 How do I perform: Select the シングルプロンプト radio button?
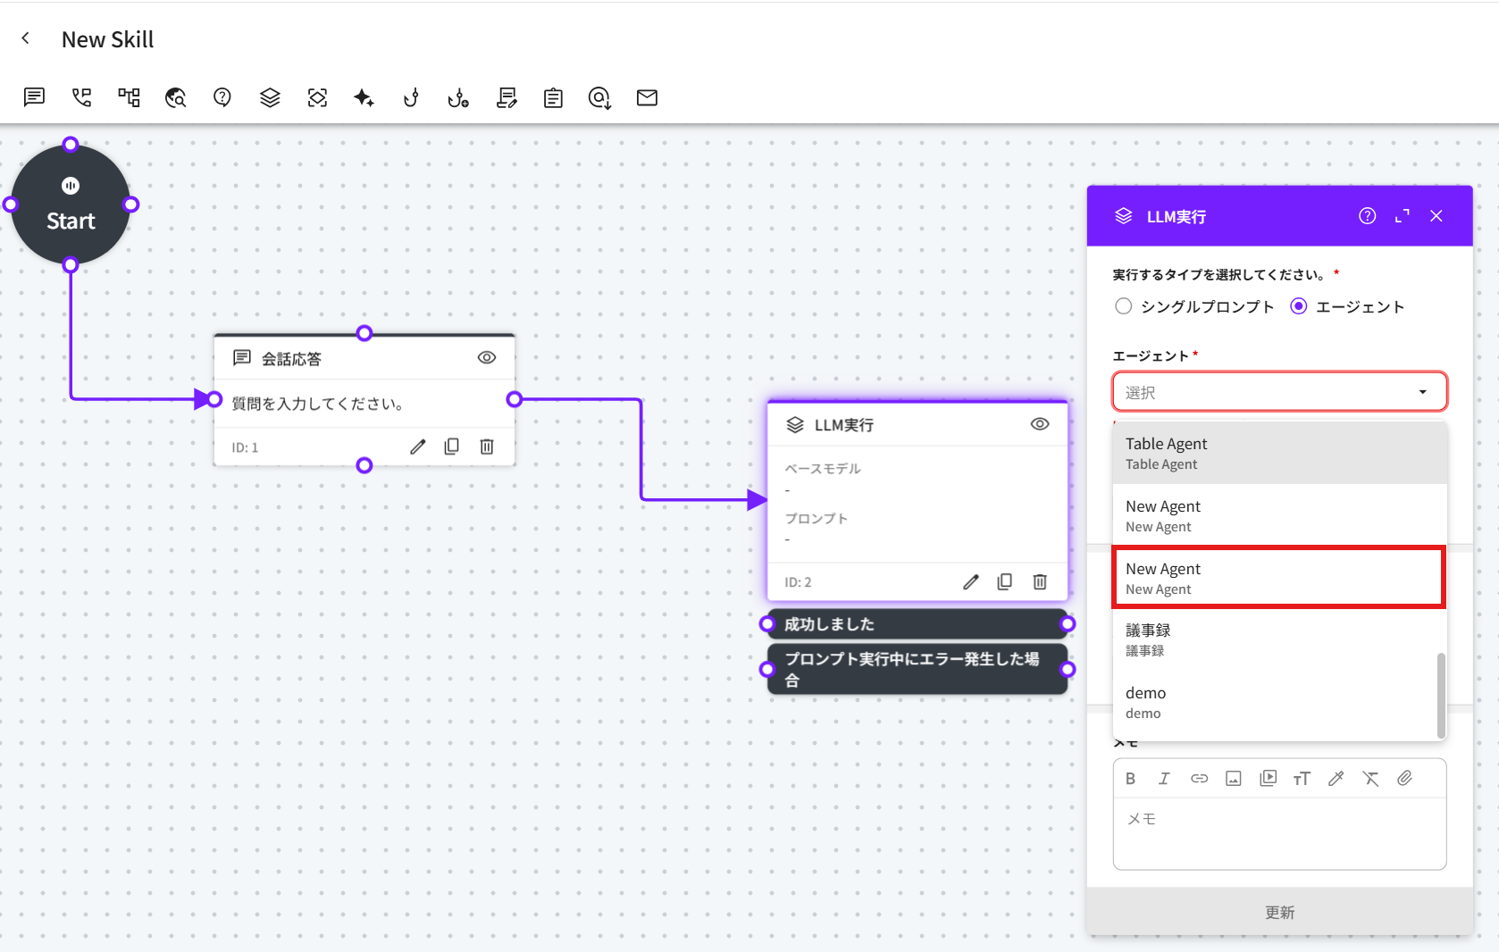coord(1124,306)
